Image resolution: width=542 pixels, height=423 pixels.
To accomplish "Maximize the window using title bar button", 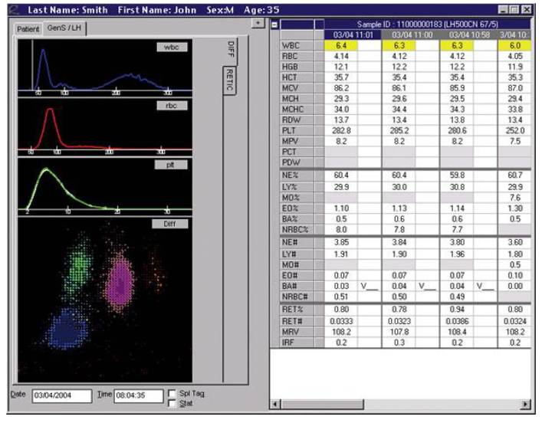I will tap(513, 8).
